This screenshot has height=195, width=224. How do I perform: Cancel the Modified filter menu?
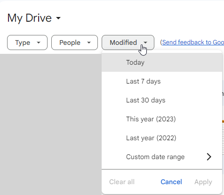[x=171, y=182]
